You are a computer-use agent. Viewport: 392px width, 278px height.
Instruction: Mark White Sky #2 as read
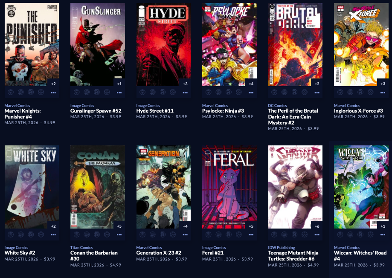point(31,235)
